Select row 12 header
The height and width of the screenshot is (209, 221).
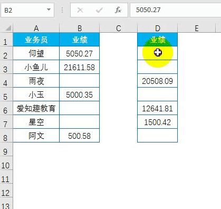[x=6, y=191]
